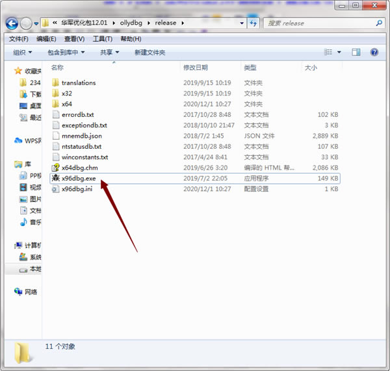Click release breadcrumb segment
390x371 pixels.
165,23
